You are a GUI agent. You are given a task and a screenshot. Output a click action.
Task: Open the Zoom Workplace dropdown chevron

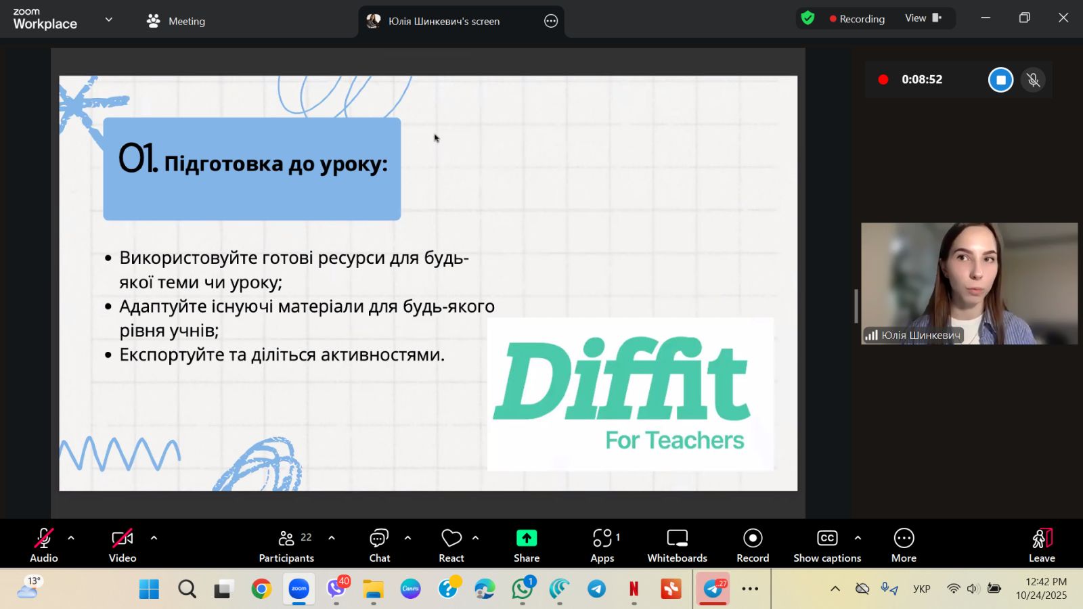tap(108, 20)
